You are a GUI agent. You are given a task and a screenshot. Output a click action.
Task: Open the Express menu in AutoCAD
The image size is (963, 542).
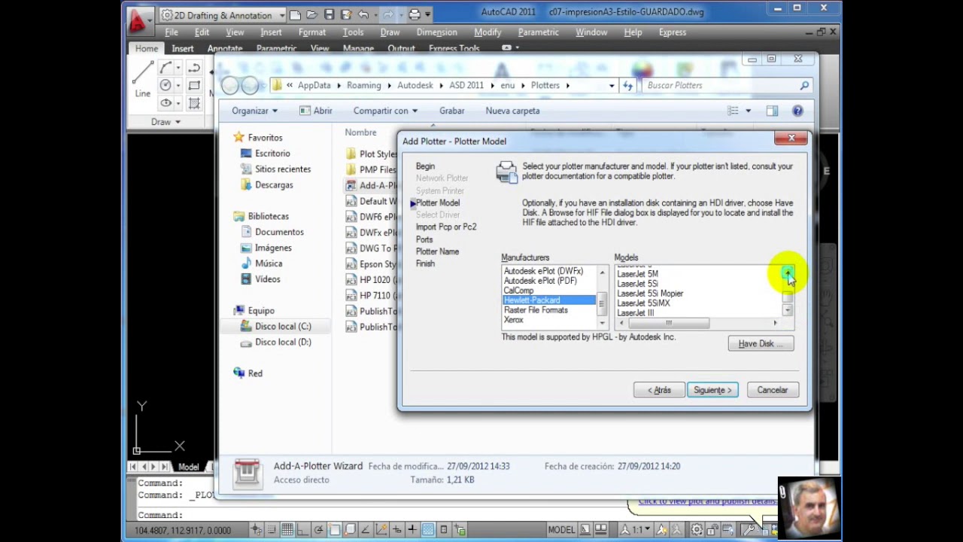673,32
